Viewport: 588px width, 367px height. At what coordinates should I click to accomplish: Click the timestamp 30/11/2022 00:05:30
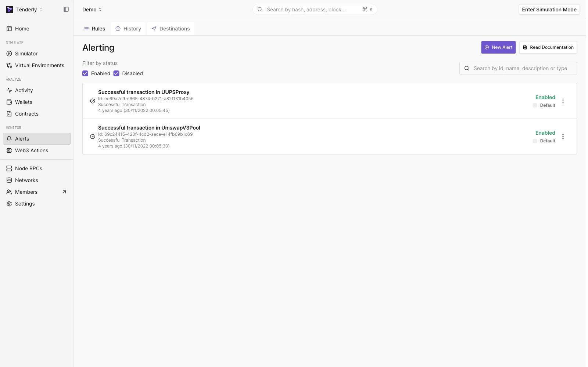pyautogui.click(x=147, y=146)
